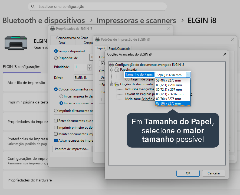
Task: Click the Localizar uma configuração search box
Action: [97, 6]
